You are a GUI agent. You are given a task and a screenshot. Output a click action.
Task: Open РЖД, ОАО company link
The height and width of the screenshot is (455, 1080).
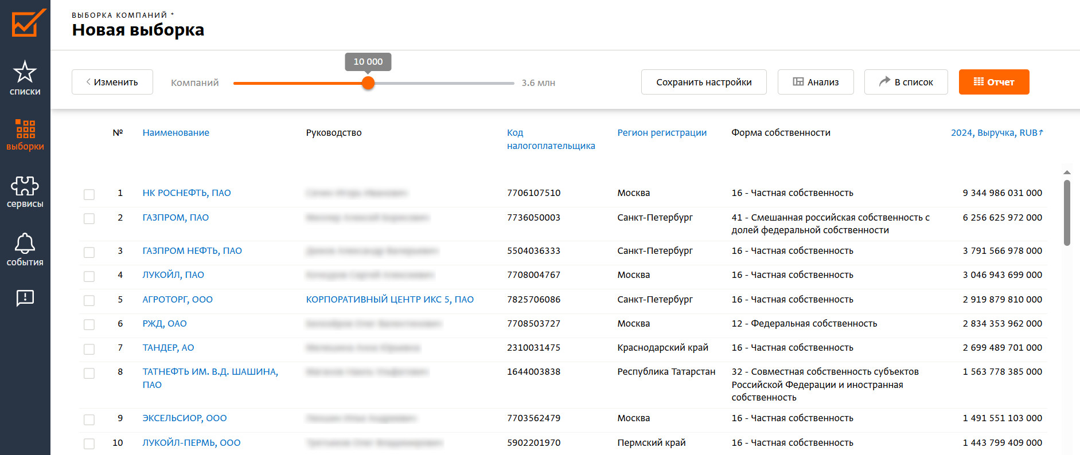tap(165, 323)
